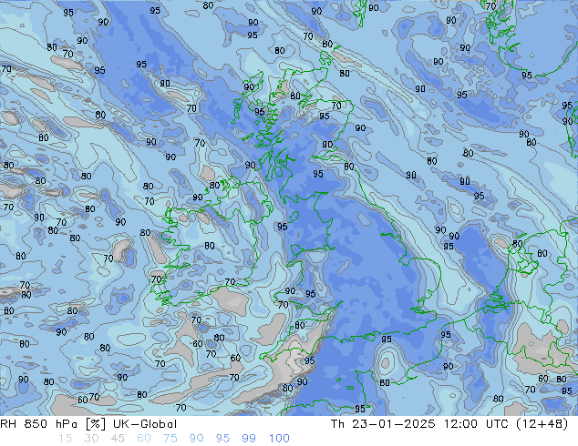
Task: Select the legend value 100
Action: (279, 439)
